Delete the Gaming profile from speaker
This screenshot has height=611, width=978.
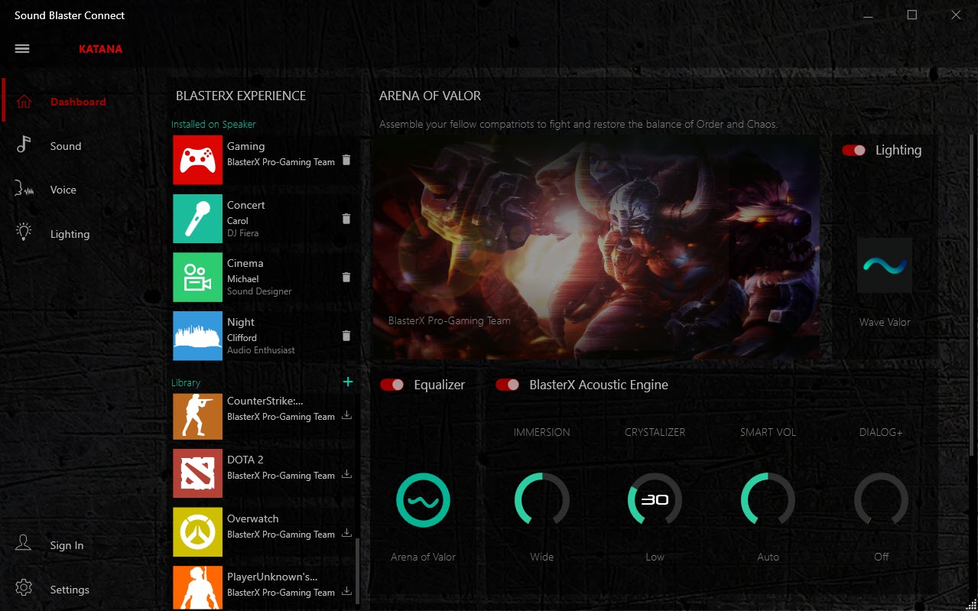coord(346,160)
